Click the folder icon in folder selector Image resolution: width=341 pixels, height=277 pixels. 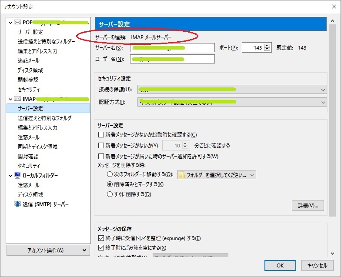(182, 175)
